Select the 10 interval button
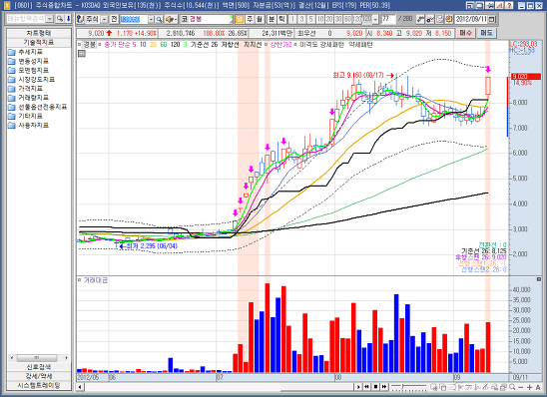Viewport: 547px width, 397px height. coord(320,19)
